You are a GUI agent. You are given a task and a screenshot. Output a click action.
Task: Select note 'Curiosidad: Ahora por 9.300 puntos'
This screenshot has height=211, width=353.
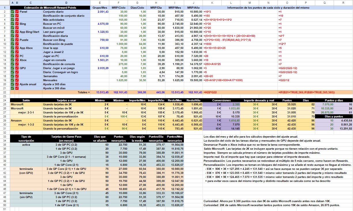click(267, 201)
